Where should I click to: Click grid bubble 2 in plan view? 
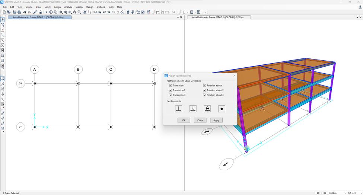pyautogui.click(x=20, y=83)
